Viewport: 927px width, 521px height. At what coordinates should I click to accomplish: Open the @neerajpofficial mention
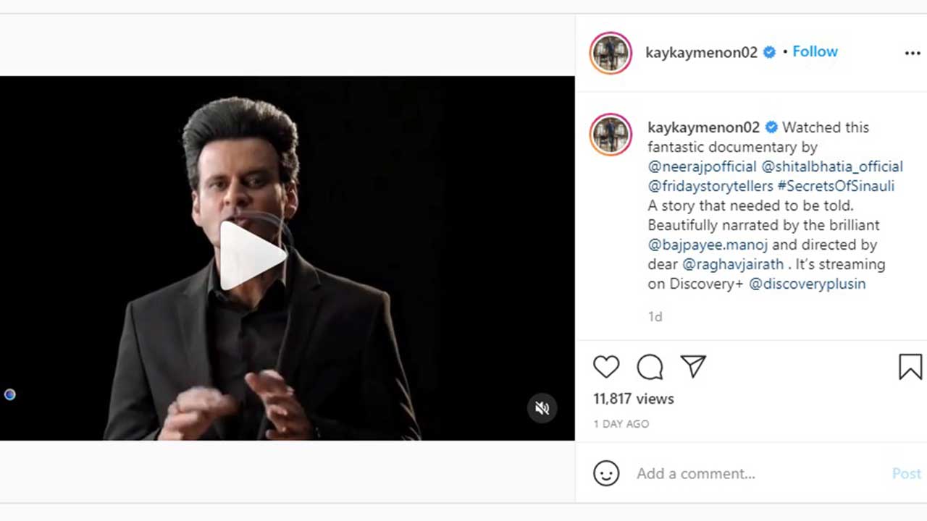click(702, 166)
